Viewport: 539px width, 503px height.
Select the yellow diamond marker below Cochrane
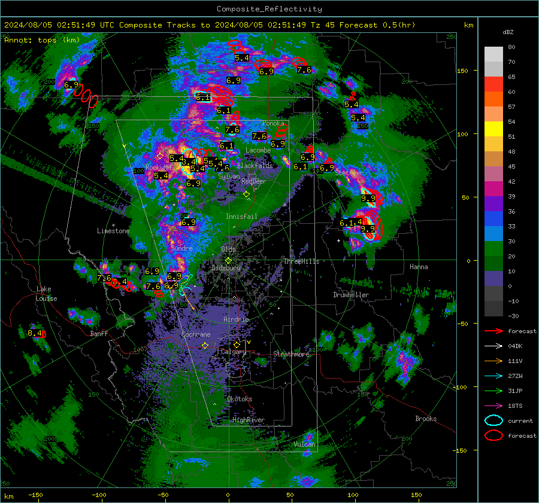[x=205, y=345]
